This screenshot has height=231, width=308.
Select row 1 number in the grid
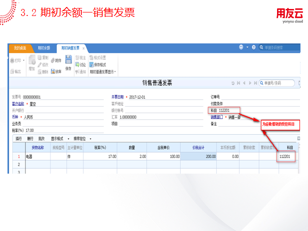(x=19, y=157)
